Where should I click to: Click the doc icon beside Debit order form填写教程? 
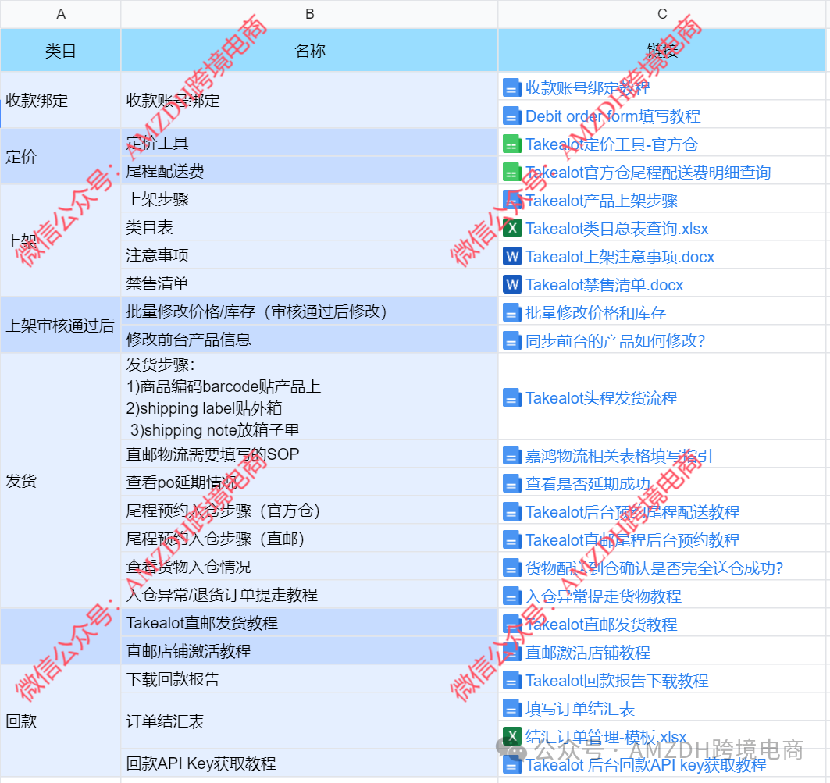[x=512, y=116]
